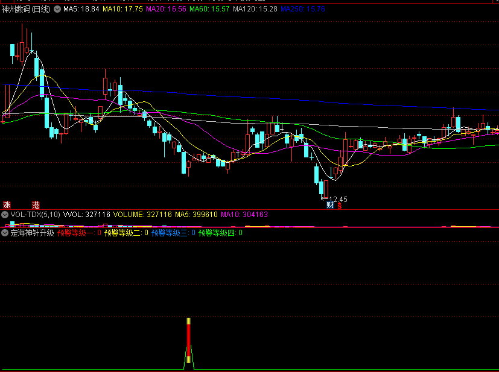Click the 财 financial report marker

point(330,205)
